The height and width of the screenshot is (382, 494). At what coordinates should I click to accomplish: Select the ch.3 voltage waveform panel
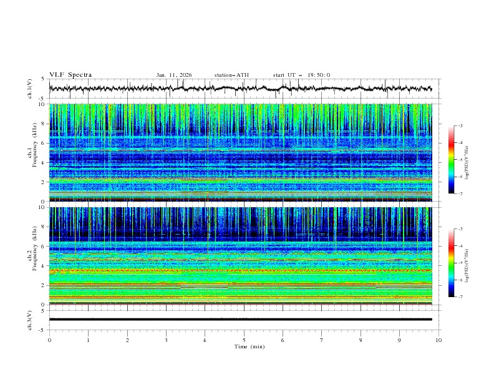(243, 320)
